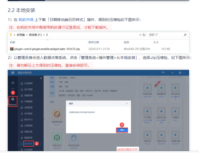Sort files by the 名称 column header
Viewport: 199px width, 153px height.
(13, 42)
